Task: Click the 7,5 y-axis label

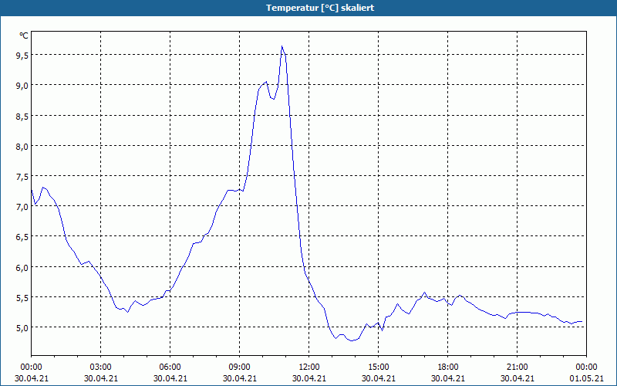Action: (22, 177)
